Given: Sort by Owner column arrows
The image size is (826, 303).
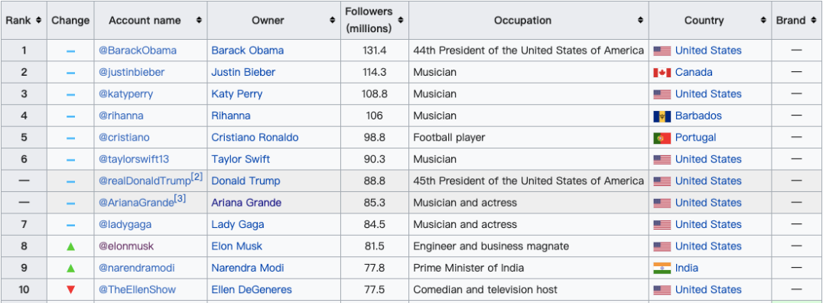Looking at the screenshot, I should tap(333, 21).
